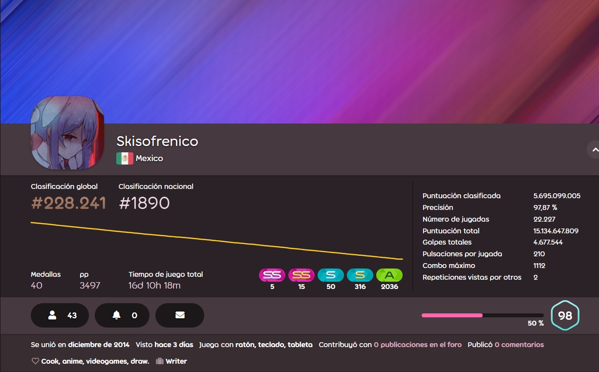The width and height of the screenshot is (599, 372).
Task: Click the pink SS badge with 5
Action: pyautogui.click(x=272, y=275)
